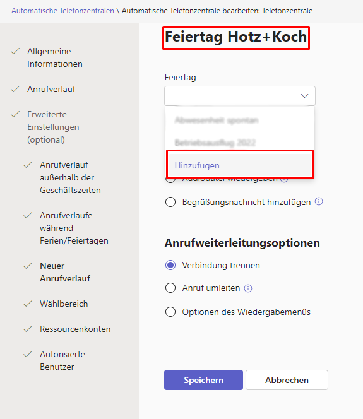Image resolution: width=363 pixels, height=419 pixels.
Task: Click info icon next to Anruf umleiten
Action: click(x=248, y=288)
